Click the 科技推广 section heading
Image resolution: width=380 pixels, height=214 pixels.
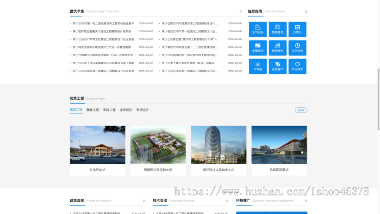[x=243, y=200]
